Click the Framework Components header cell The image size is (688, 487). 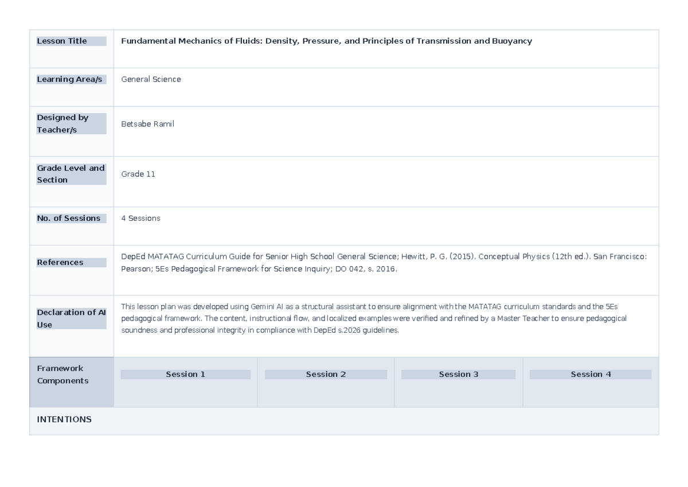(x=72, y=382)
